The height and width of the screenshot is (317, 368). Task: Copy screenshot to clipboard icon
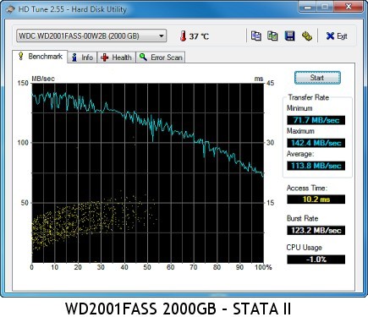click(272, 36)
